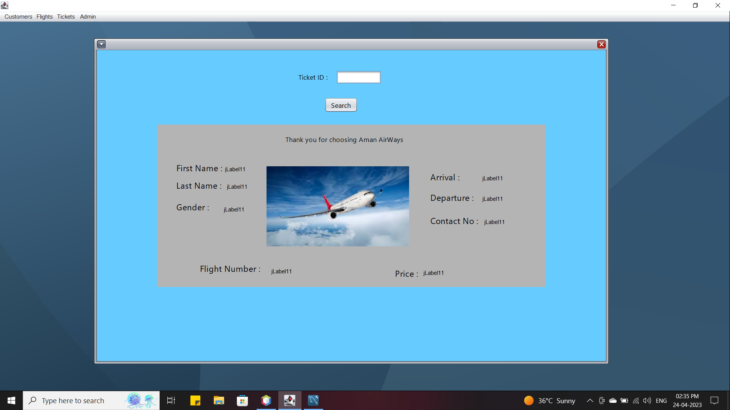Click the Last Name label text

point(199,186)
